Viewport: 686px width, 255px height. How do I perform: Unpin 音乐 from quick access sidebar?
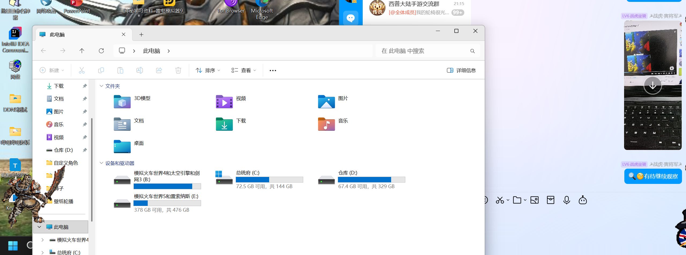pos(85,124)
